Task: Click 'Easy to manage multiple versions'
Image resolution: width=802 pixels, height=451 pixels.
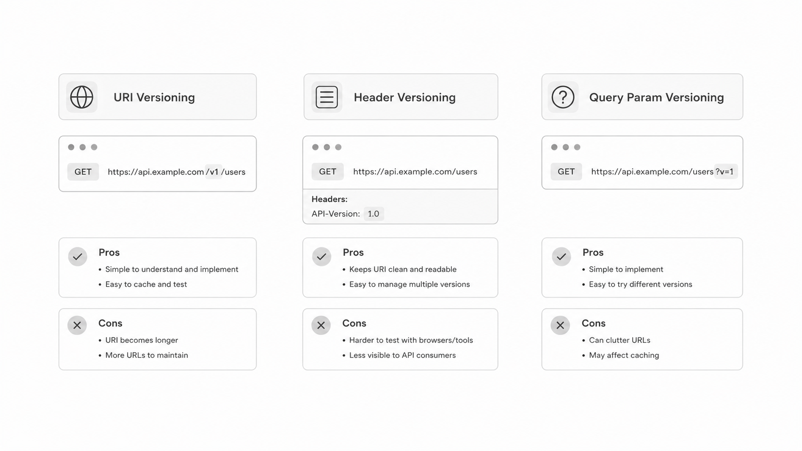Action: tap(410, 284)
